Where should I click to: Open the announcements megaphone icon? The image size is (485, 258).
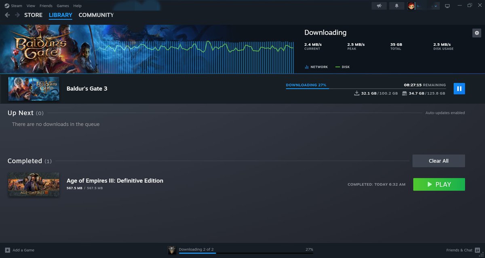(x=379, y=6)
